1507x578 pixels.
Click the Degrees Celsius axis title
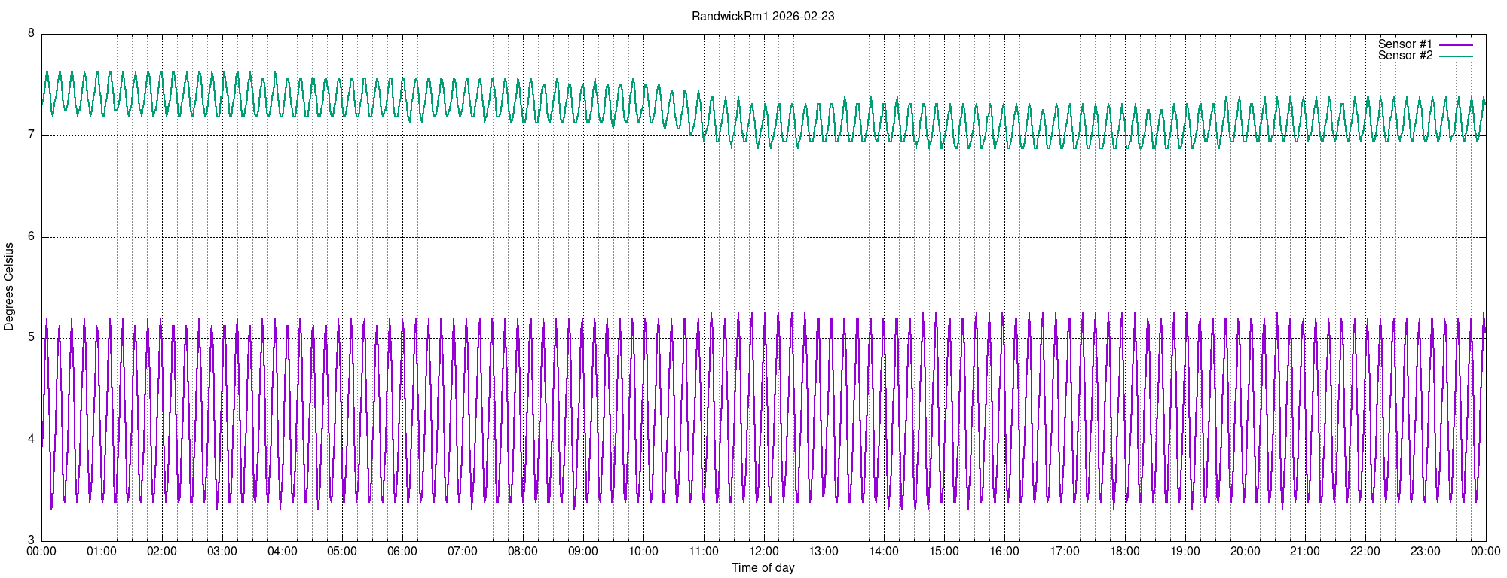(9, 287)
